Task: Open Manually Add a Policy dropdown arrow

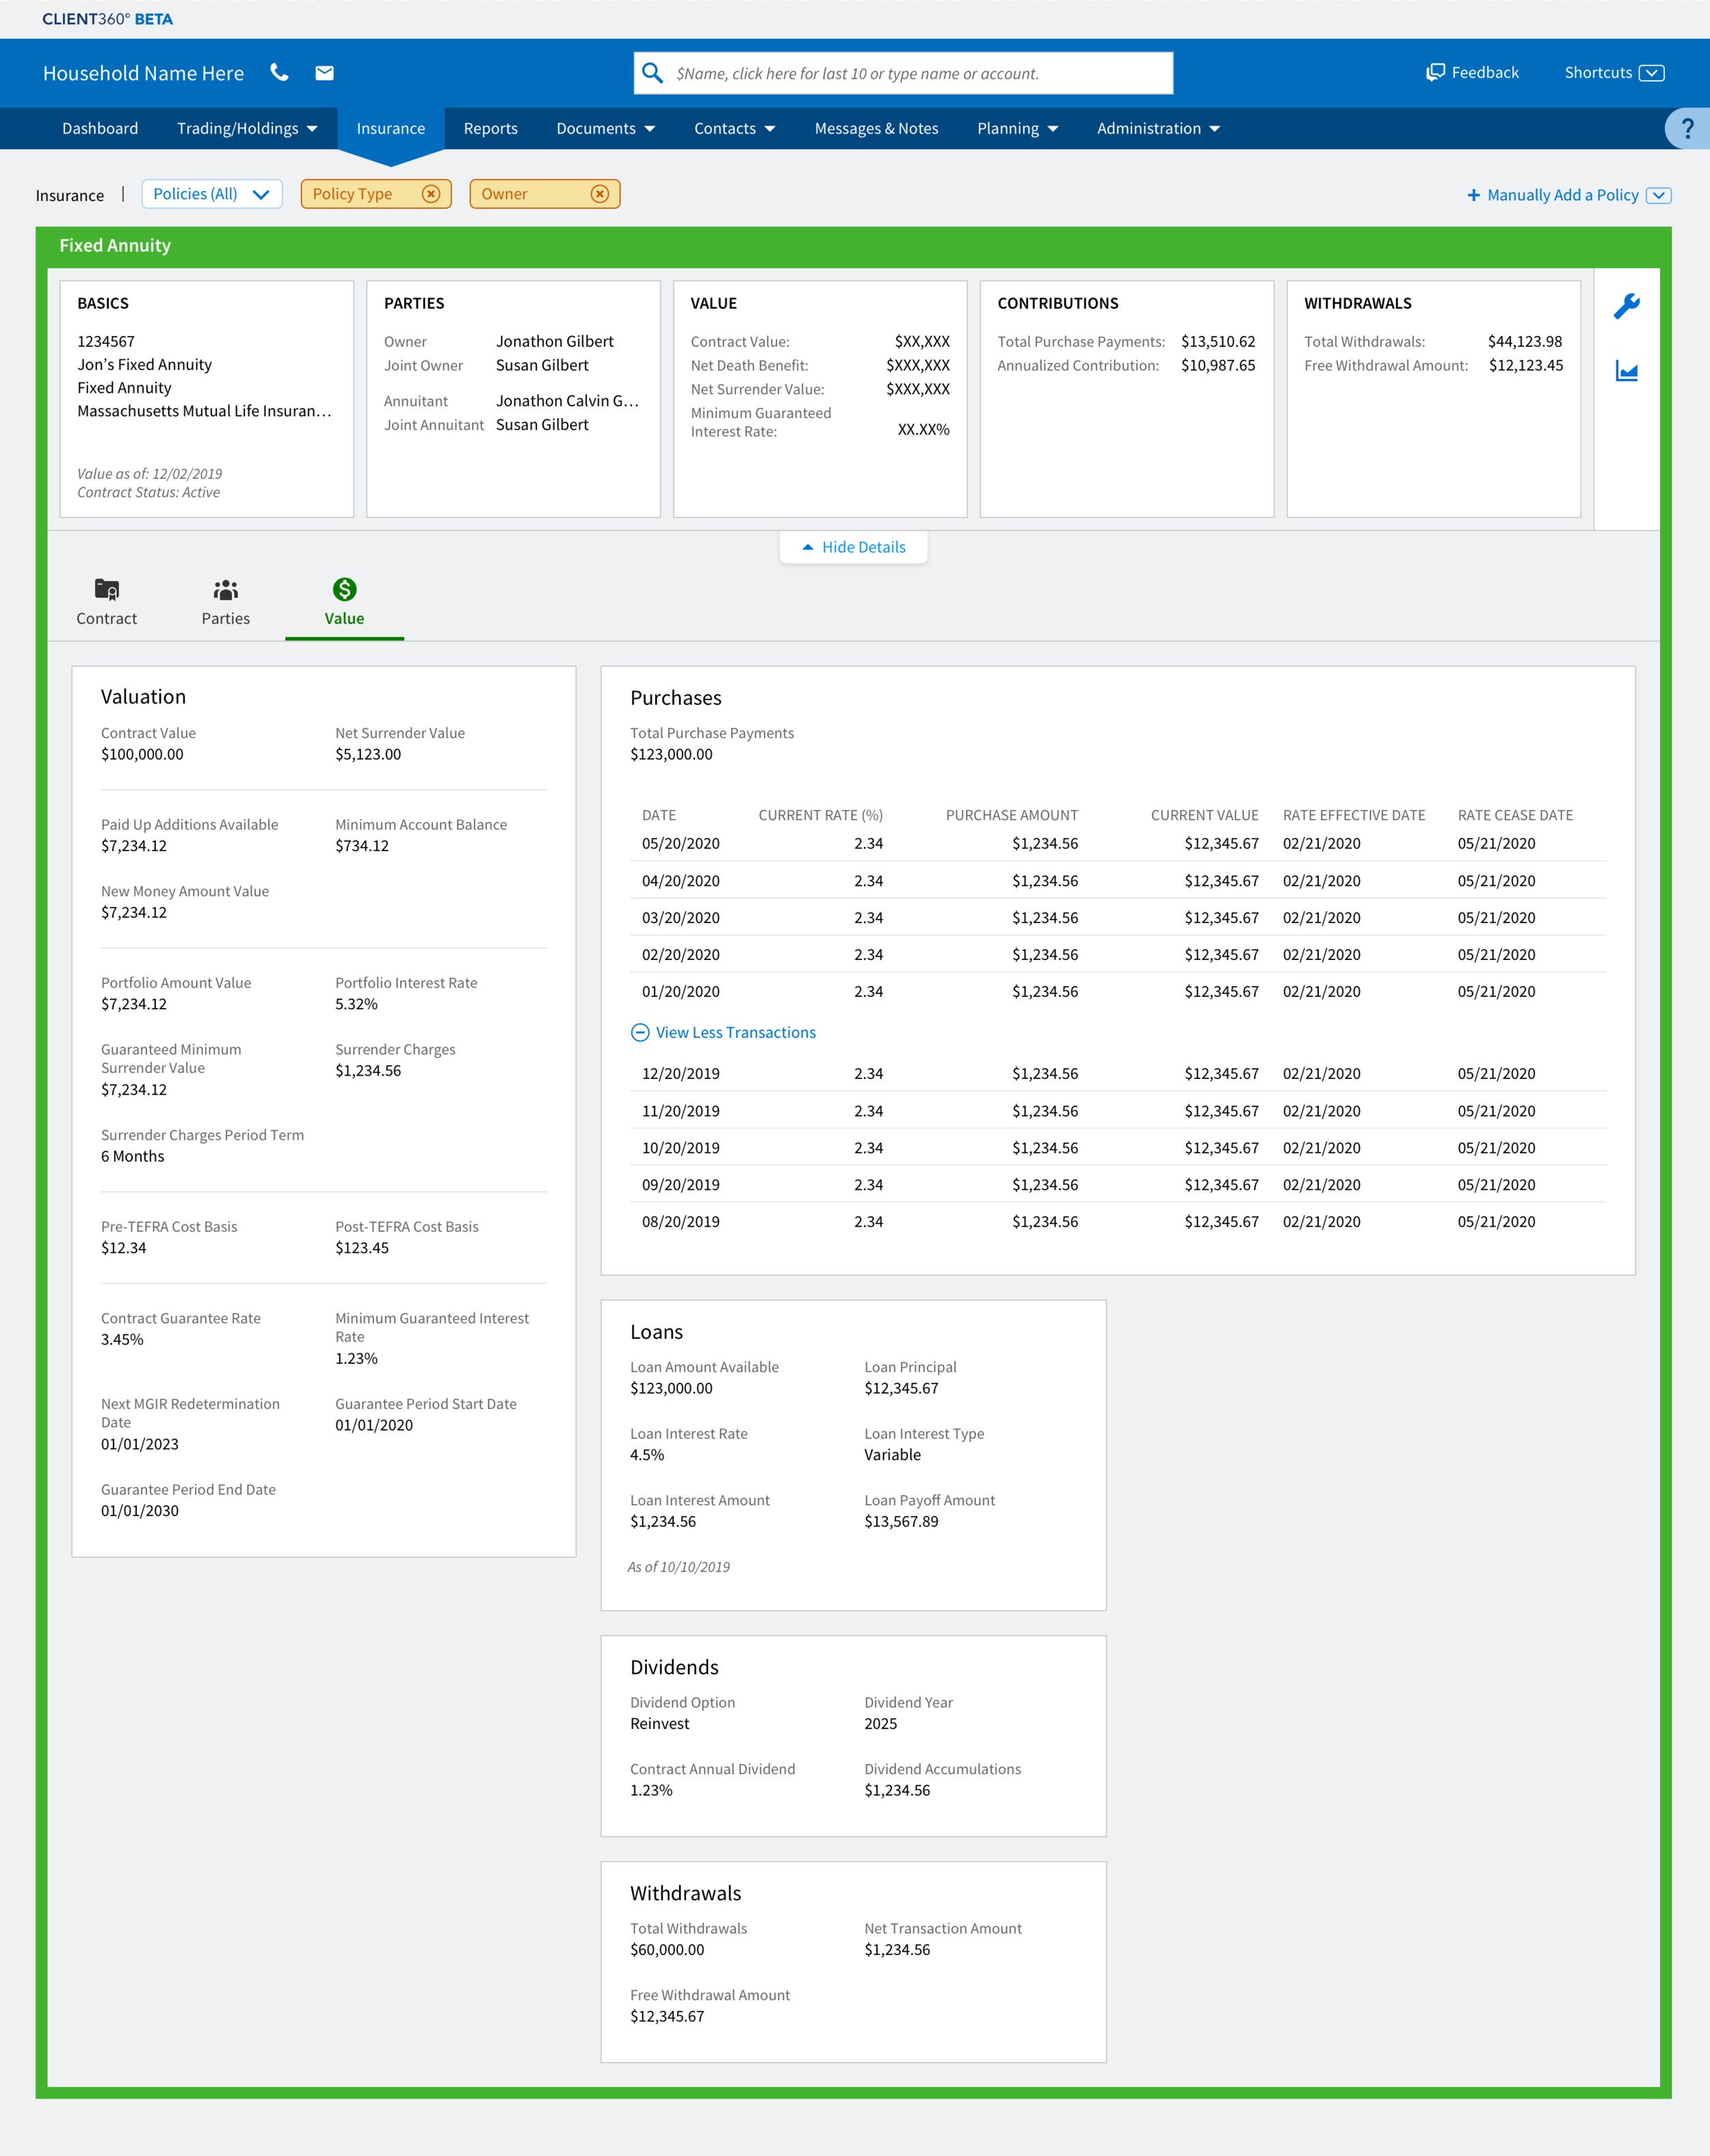Action: [x=1659, y=195]
